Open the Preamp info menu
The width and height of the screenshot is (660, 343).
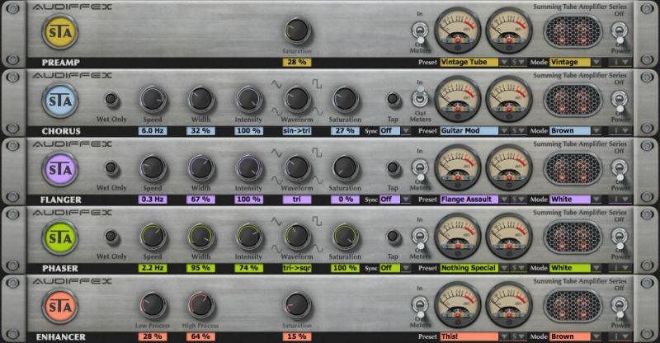point(621,63)
